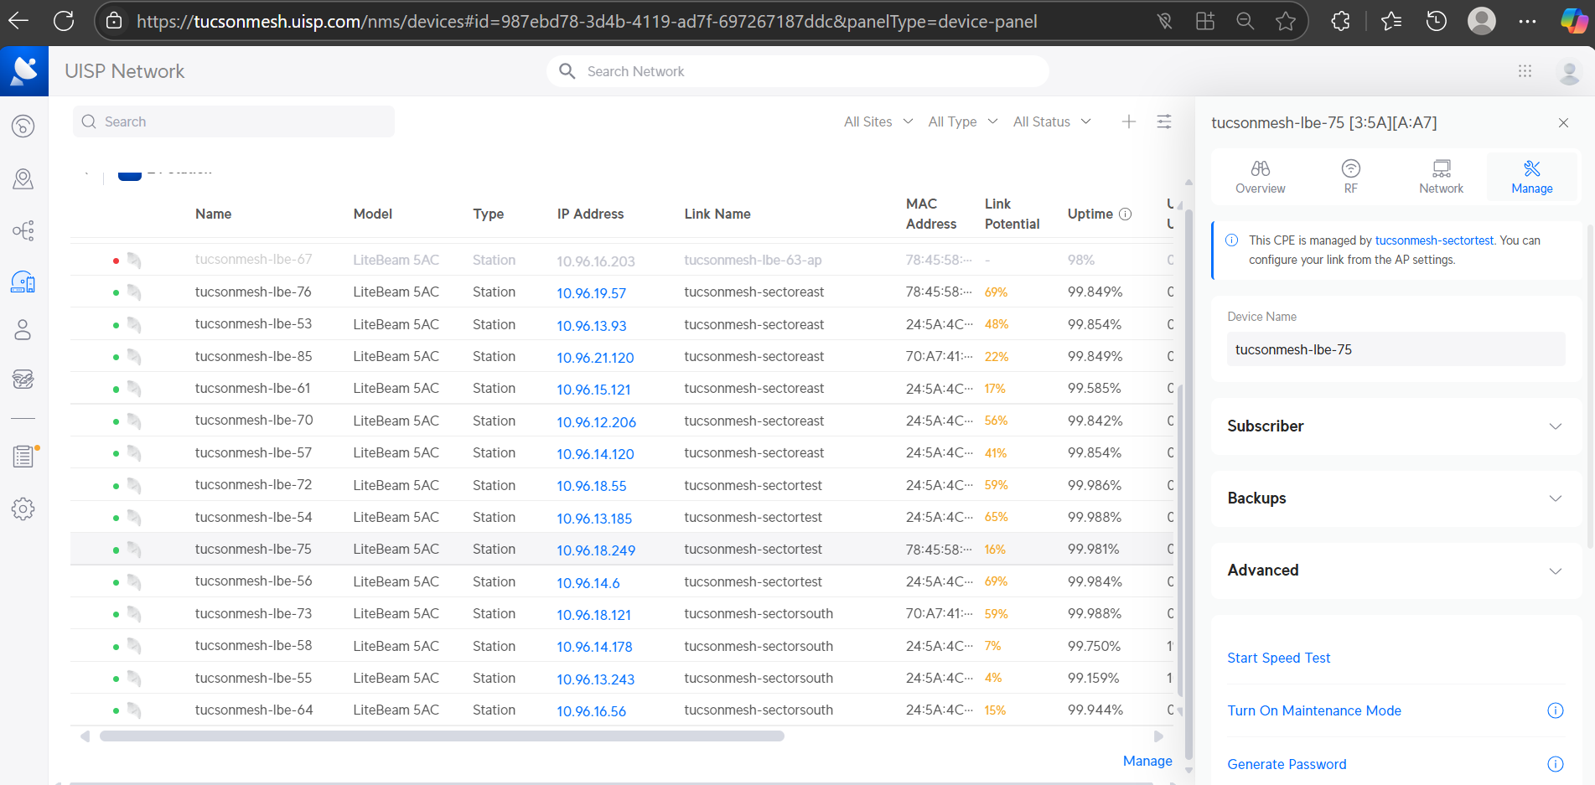This screenshot has width=1595, height=785.
Task: Close the tucsonmesh-lbe-75 device panel
Action: pos(1563,123)
